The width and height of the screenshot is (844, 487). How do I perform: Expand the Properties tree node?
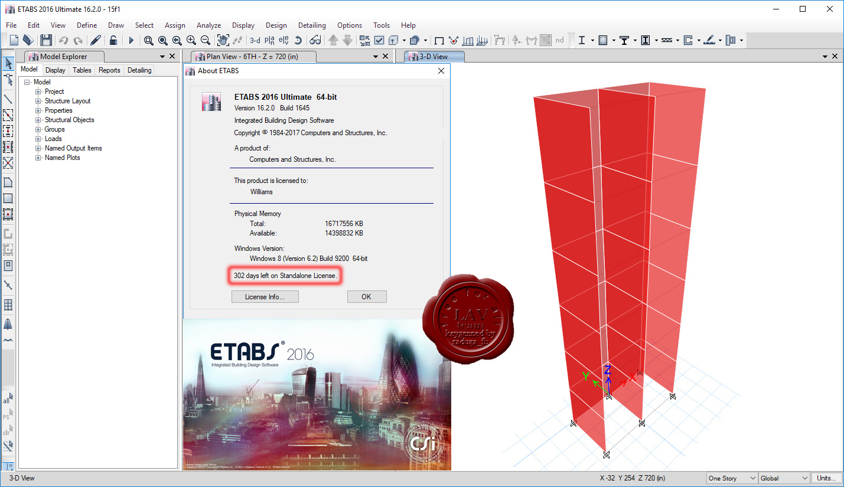(38, 110)
